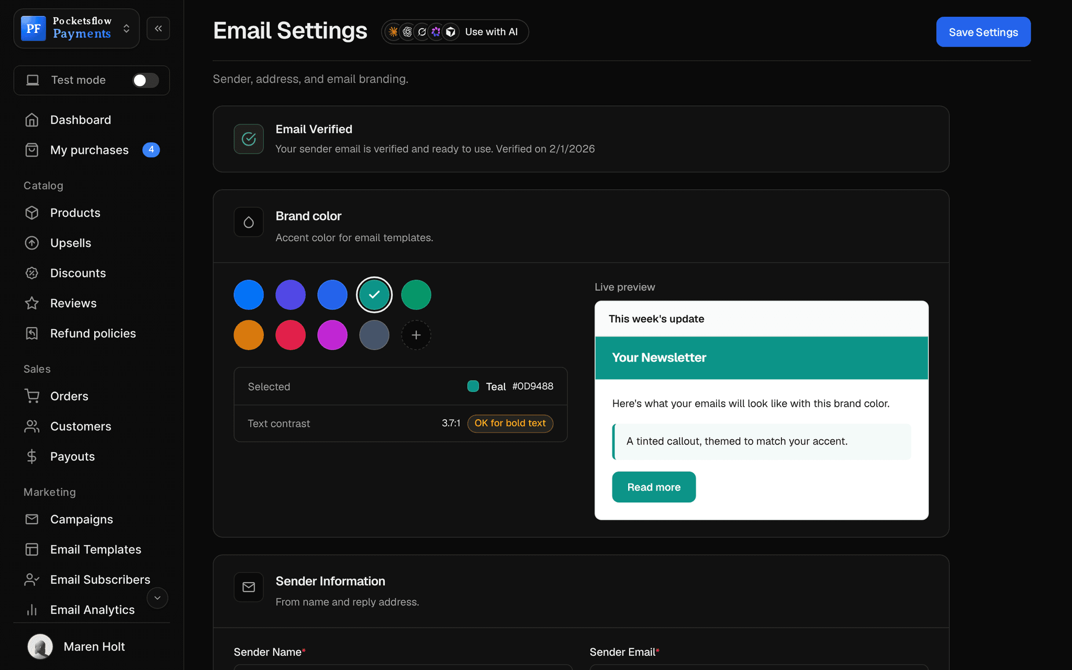
Task: Choose the slate gray color swatch
Action: (374, 335)
